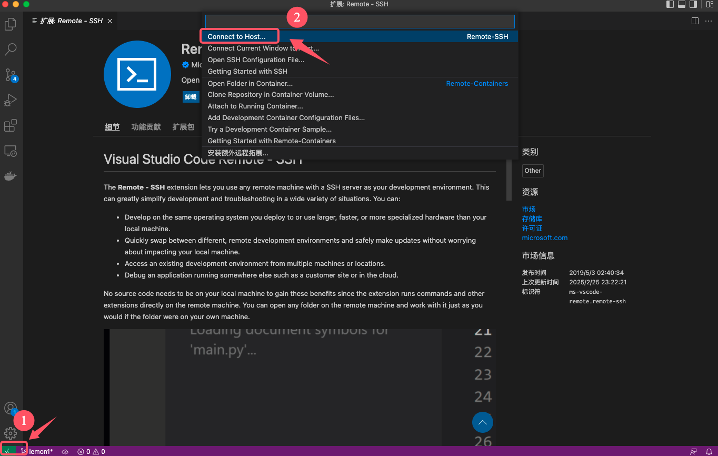Click the command palette input field
Image resolution: width=718 pixels, height=456 pixels.
click(x=360, y=22)
